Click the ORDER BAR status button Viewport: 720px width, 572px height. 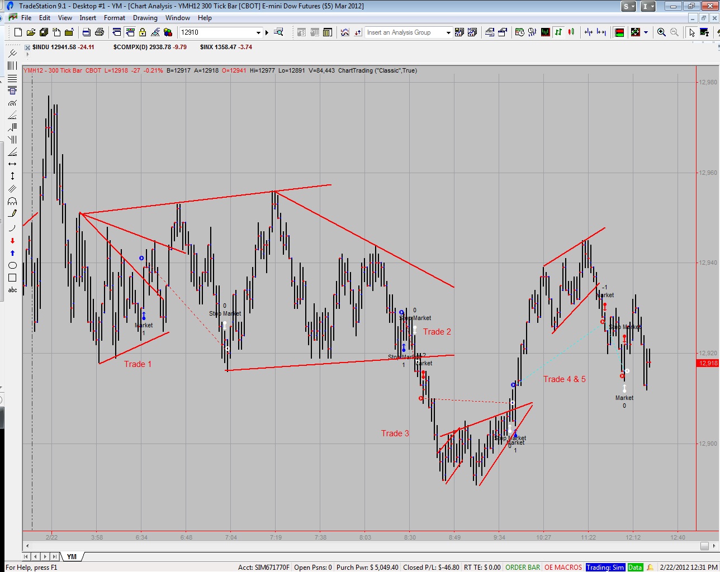click(x=523, y=567)
